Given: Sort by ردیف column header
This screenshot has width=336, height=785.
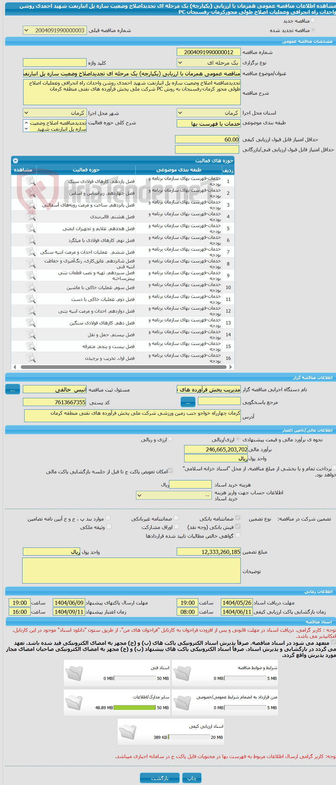Looking at the screenshot, I should [x=228, y=170].
